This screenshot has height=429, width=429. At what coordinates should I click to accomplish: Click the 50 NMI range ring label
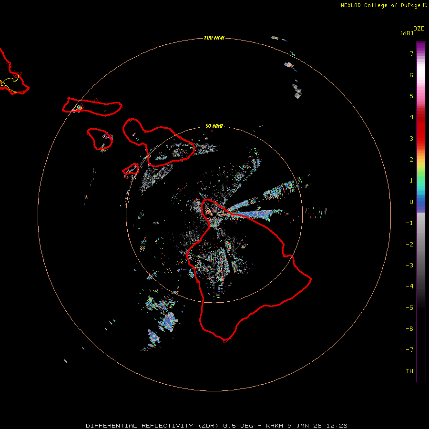pos(214,126)
